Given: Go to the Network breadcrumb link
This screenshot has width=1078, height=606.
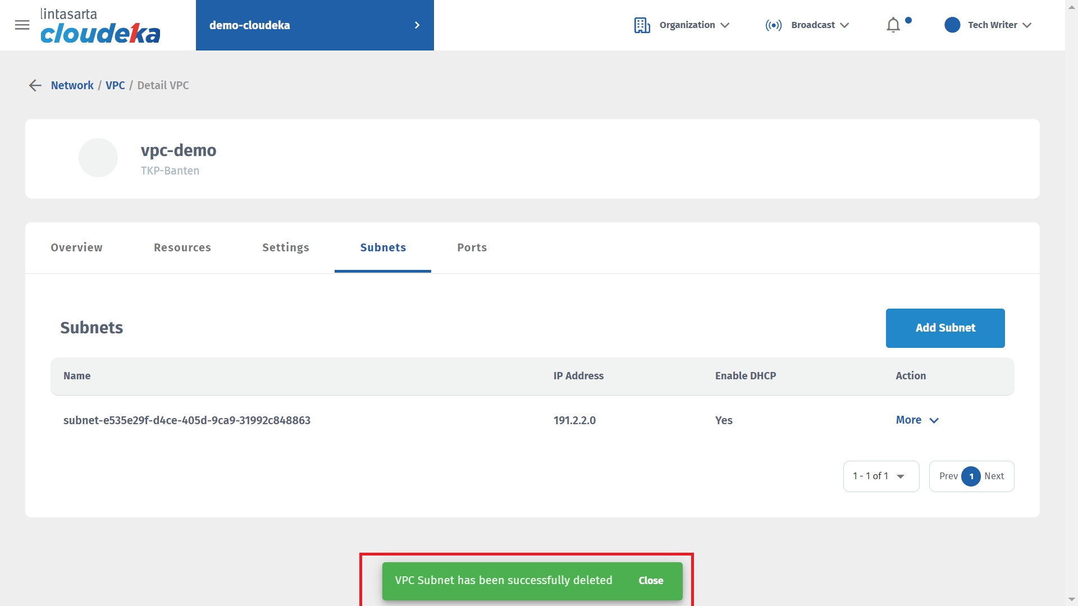Looking at the screenshot, I should 72,85.
